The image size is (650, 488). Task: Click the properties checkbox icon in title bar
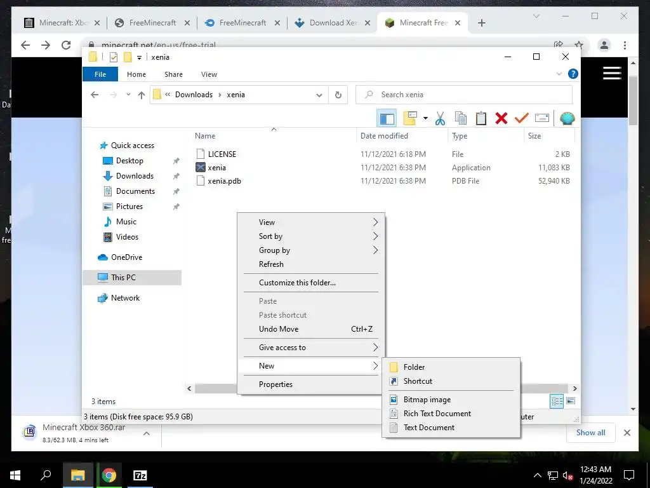[113, 57]
